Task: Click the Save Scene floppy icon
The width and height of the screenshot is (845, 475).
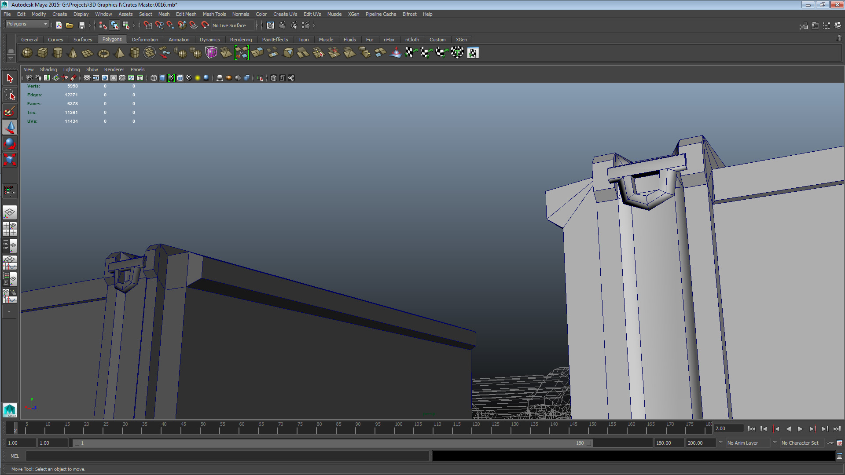Action: [x=81, y=26]
